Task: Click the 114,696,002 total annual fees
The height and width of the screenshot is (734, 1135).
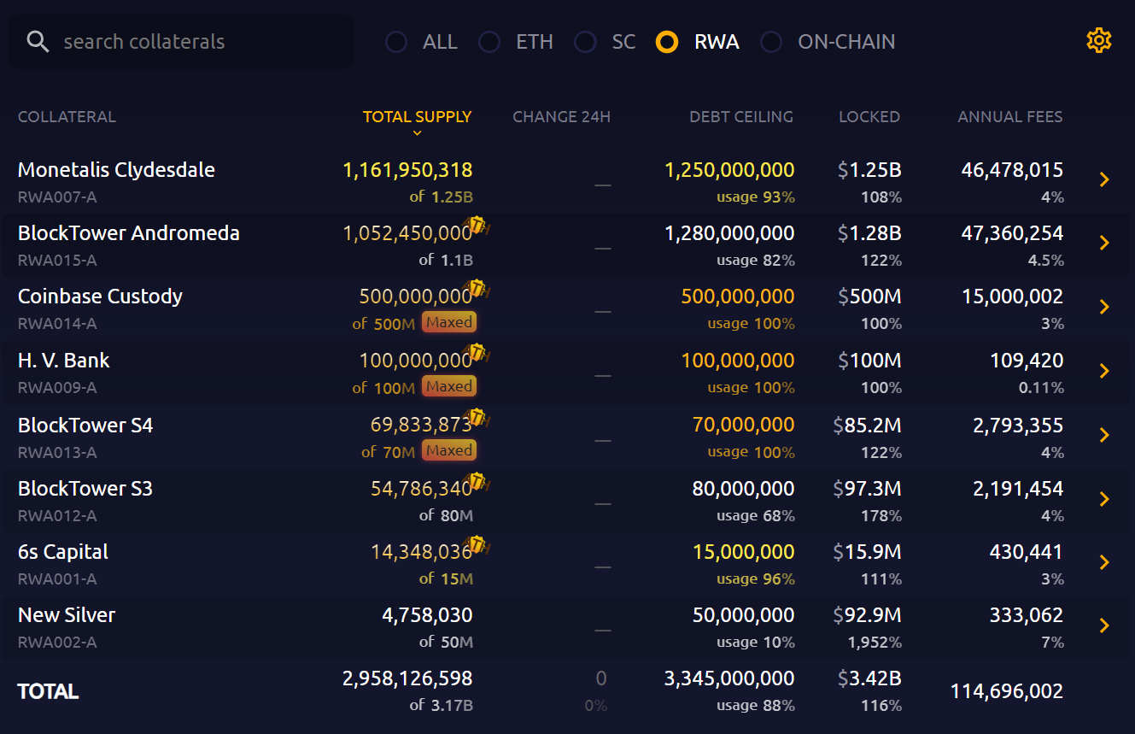Action: [1007, 691]
